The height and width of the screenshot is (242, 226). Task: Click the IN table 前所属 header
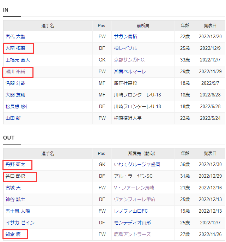(x=143, y=26)
